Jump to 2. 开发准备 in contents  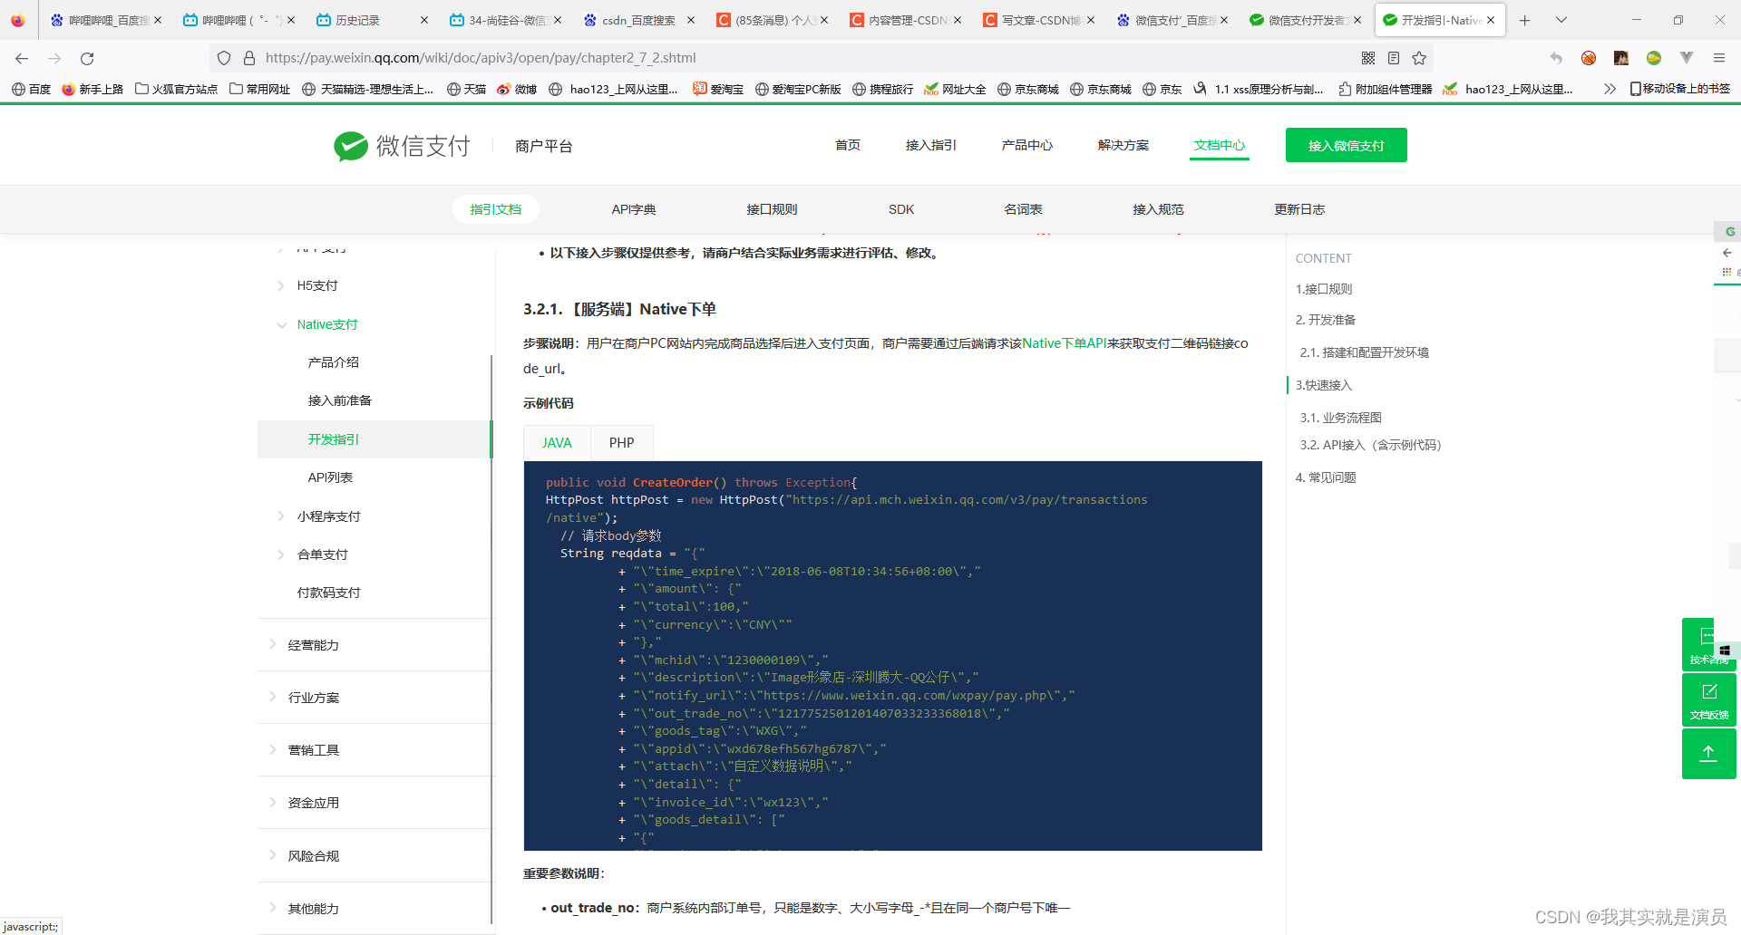pos(1326,320)
